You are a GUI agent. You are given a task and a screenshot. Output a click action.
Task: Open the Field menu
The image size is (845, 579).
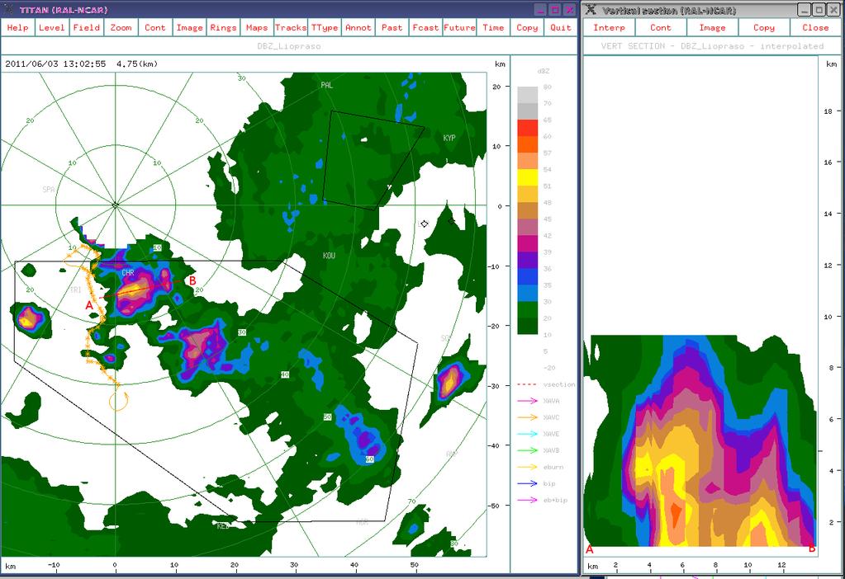(x=86, y=27)
